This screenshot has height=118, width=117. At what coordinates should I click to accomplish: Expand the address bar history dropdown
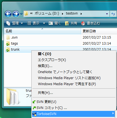coord(107,14)
